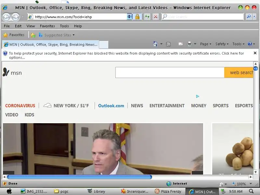
Task: Open the address bar history stepper
Action: [129, 17]
